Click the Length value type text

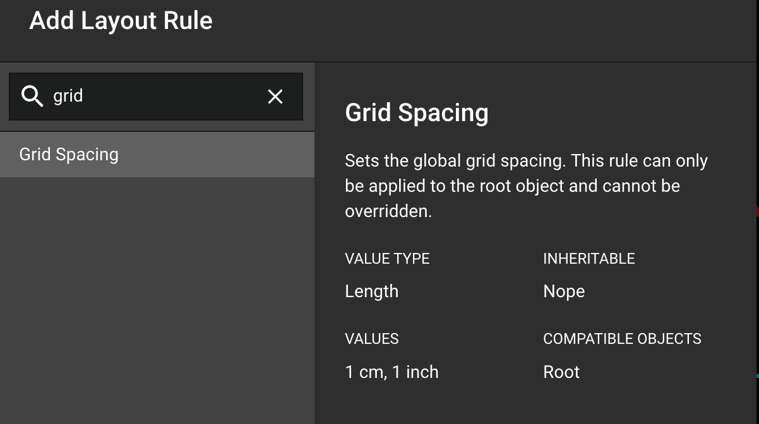(x=371, y=291)
